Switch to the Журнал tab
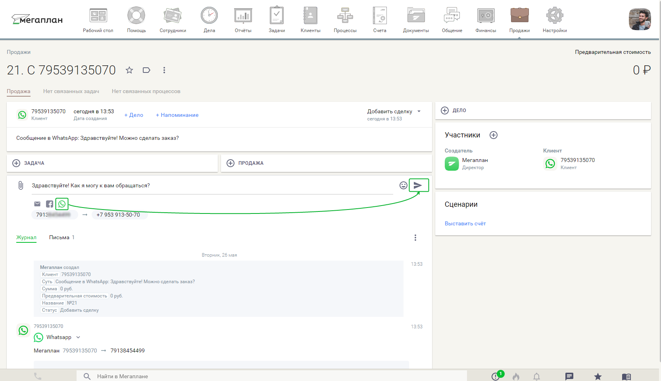The image size is (661, 381). pos(26,237)
